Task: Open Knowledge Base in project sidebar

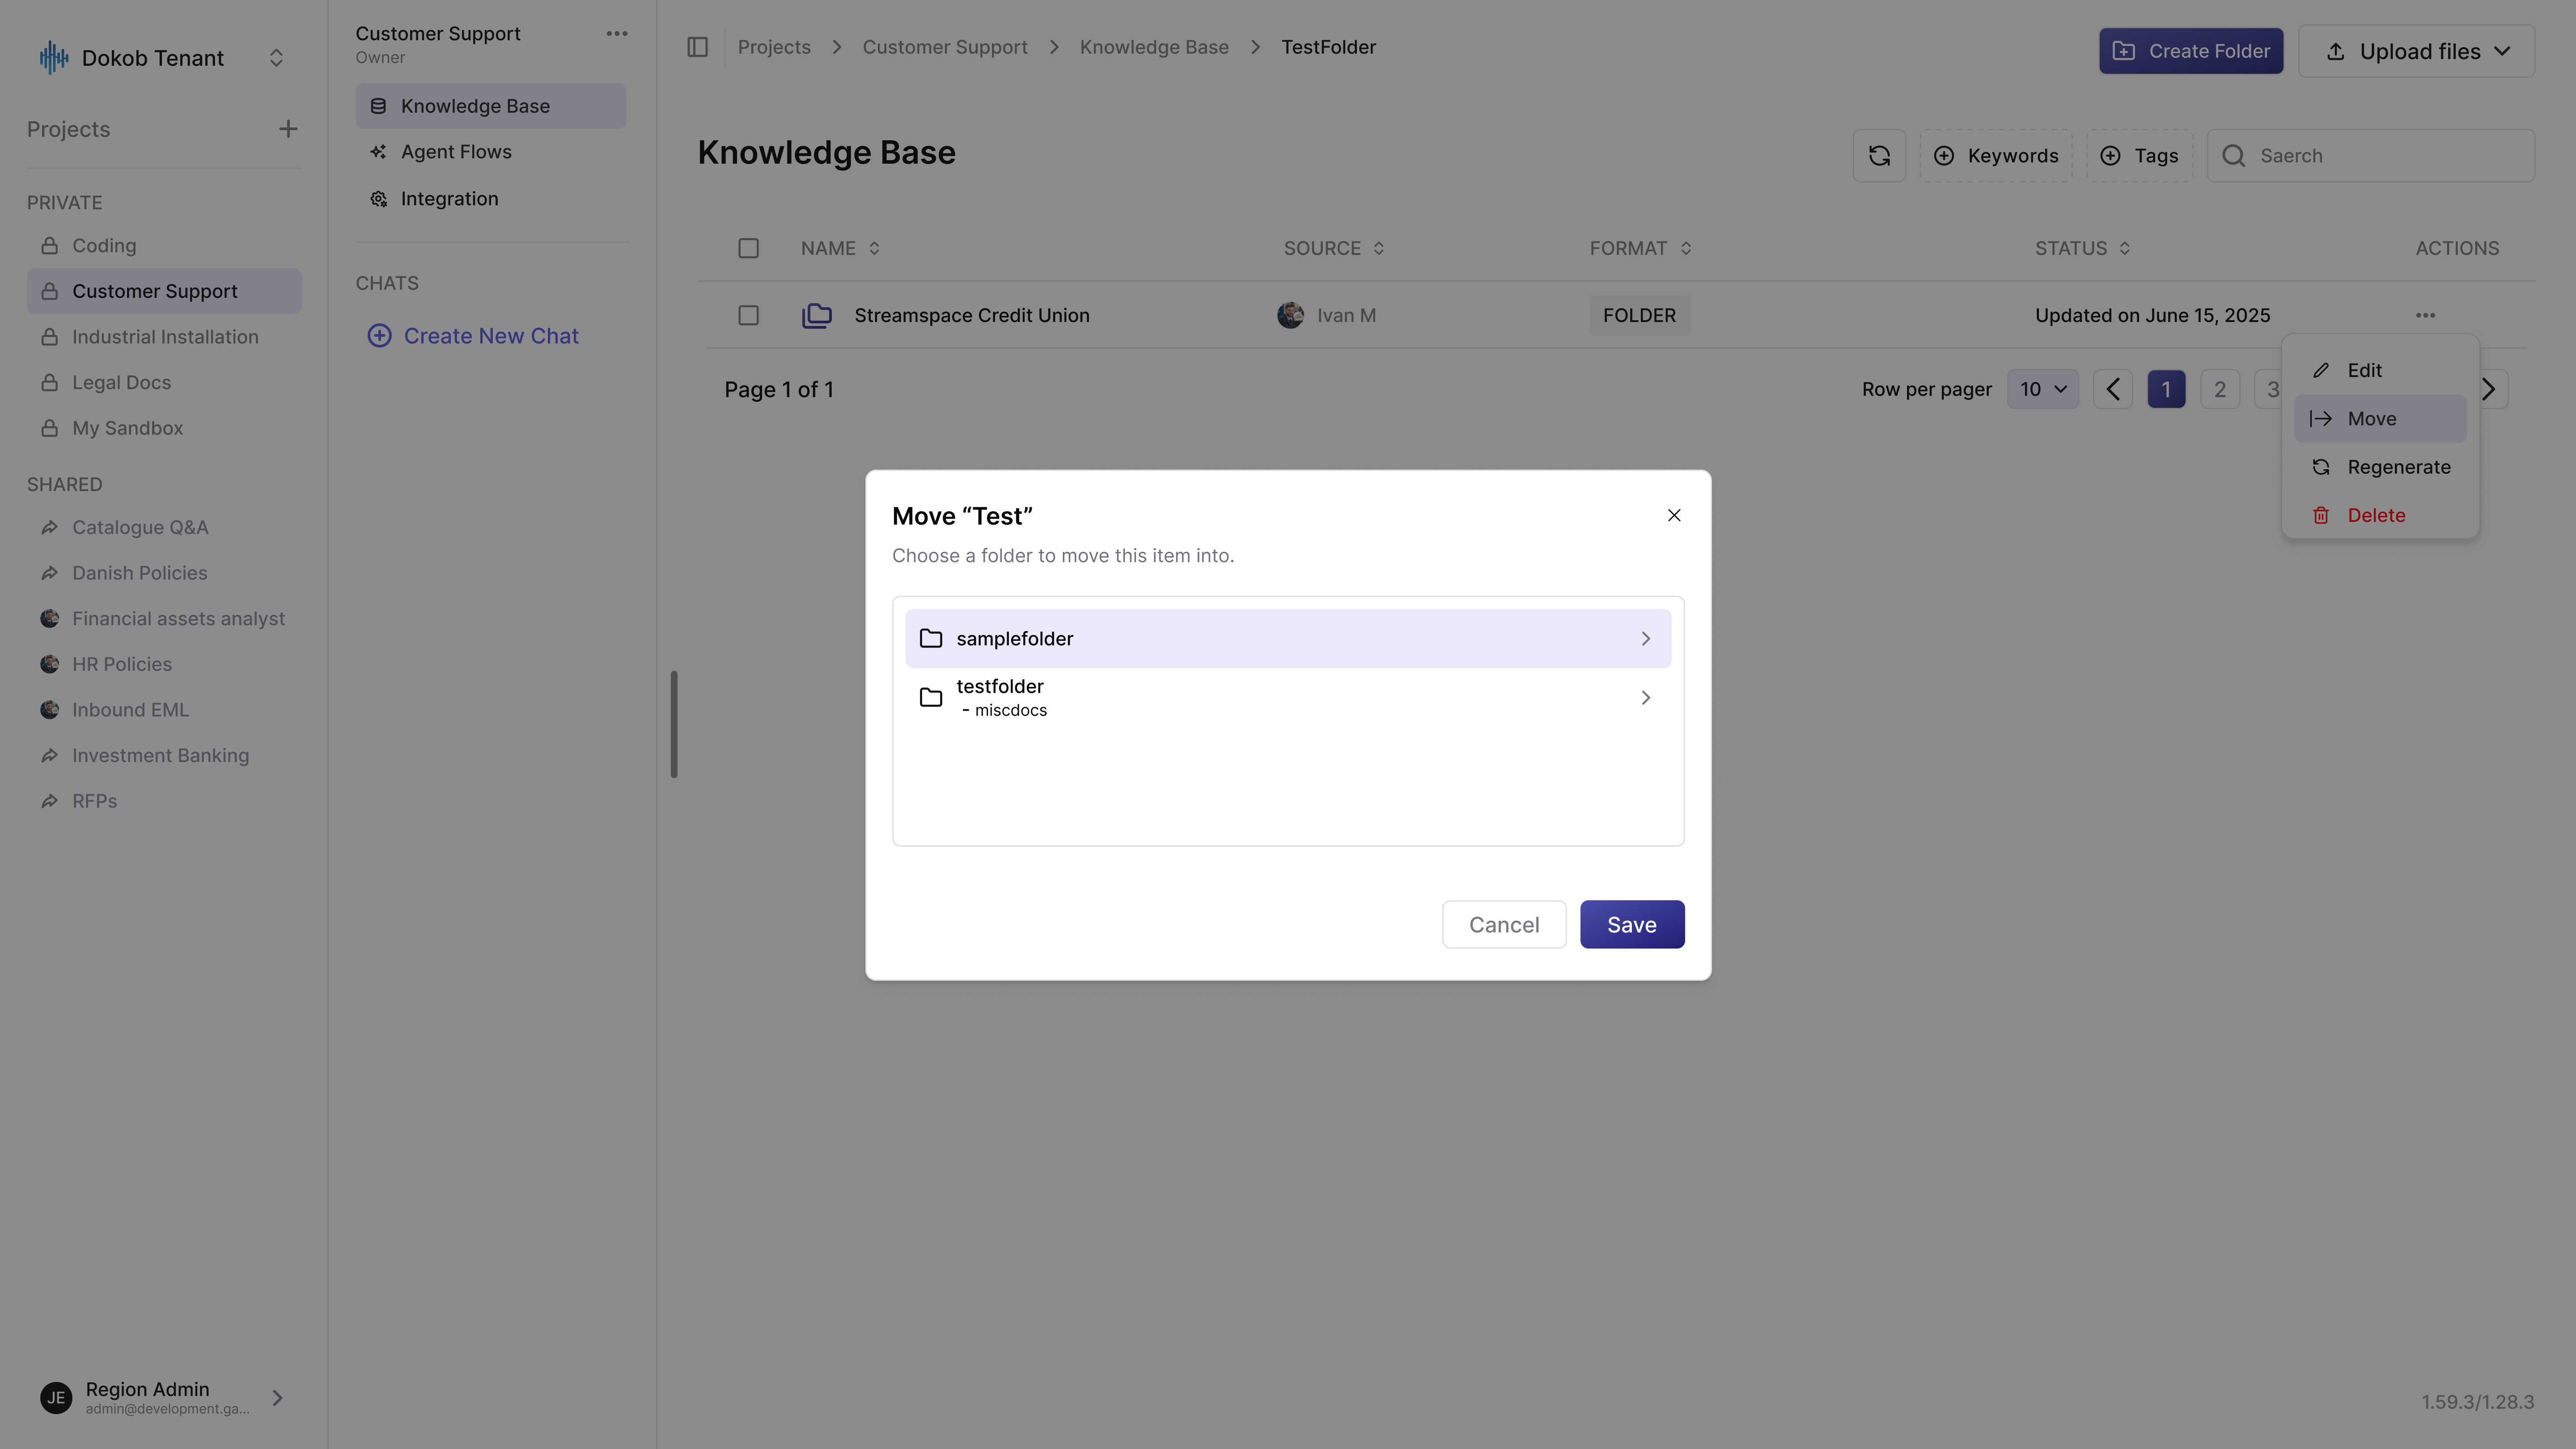Action: (x=491, y=106)
